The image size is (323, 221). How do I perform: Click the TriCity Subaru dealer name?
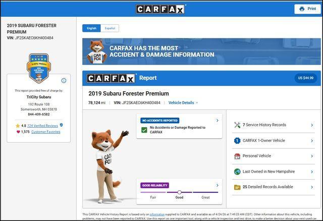39,97
